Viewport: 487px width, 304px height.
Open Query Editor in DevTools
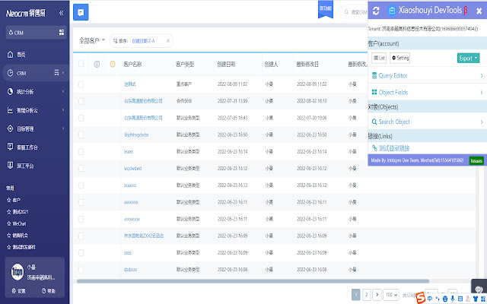coord(428,75)
